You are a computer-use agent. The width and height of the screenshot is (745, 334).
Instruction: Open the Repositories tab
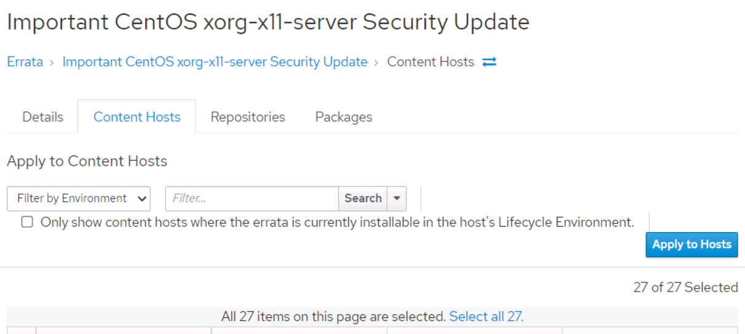point(248,117)
